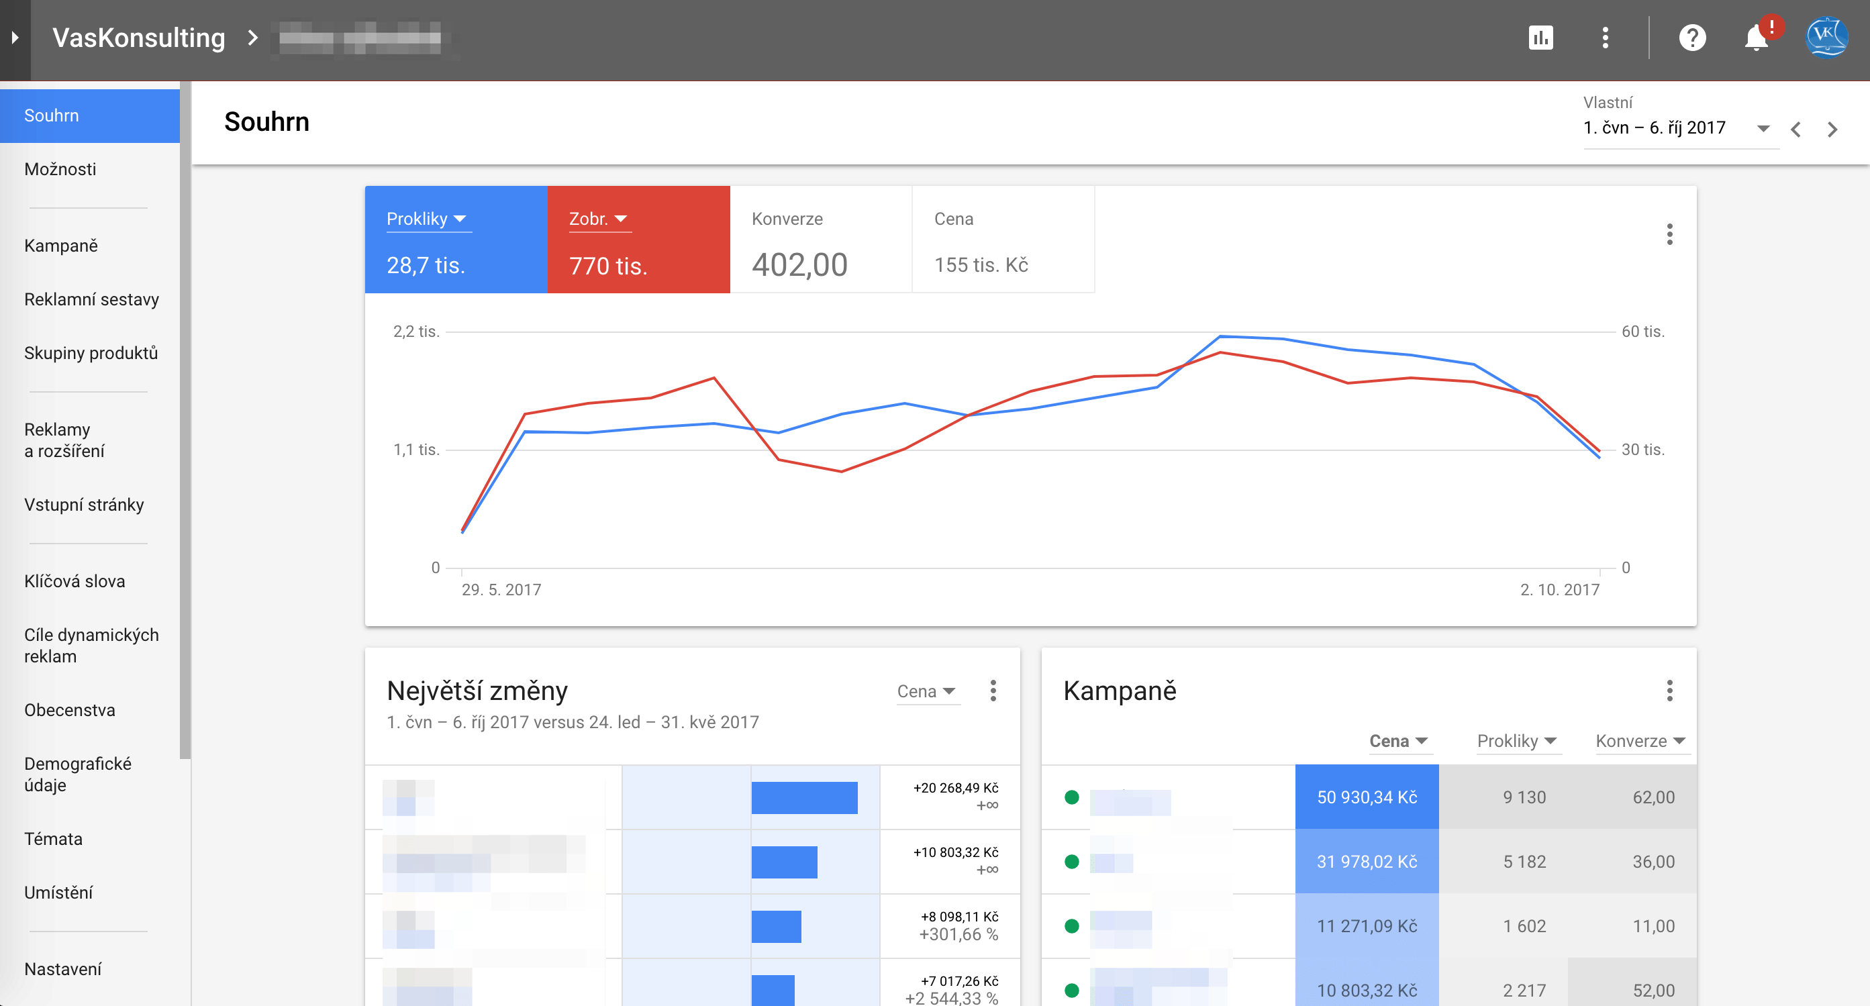Open Kampaně in the sidebar menu

click(61, 246)
